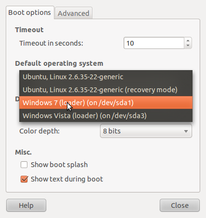The height and width of the screenshot is (218, 206).
Task: Click the 'Timeout in seconds:' label
Action: pos(51,43)
